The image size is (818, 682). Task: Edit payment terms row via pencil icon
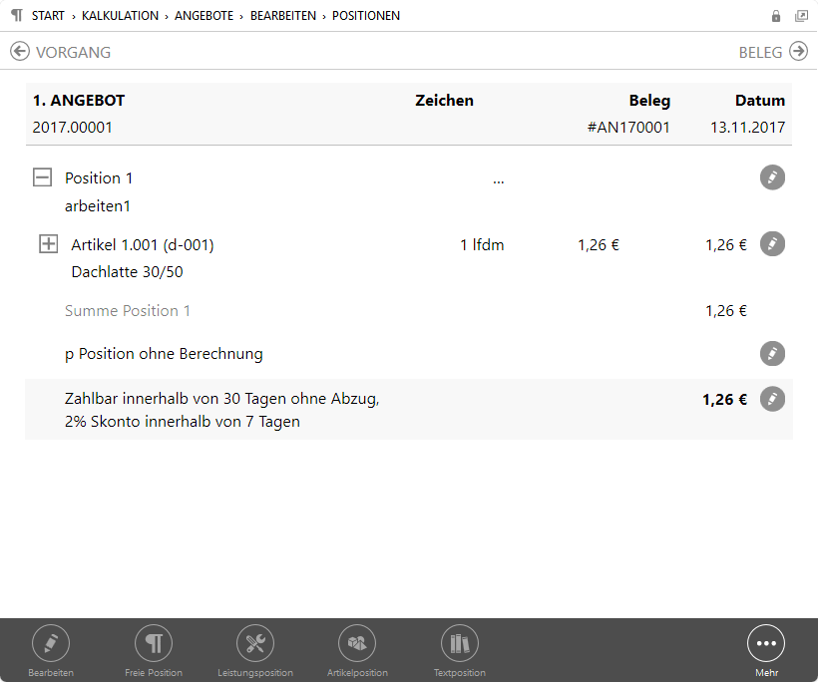pyautogui.click(x=772, y=399)
